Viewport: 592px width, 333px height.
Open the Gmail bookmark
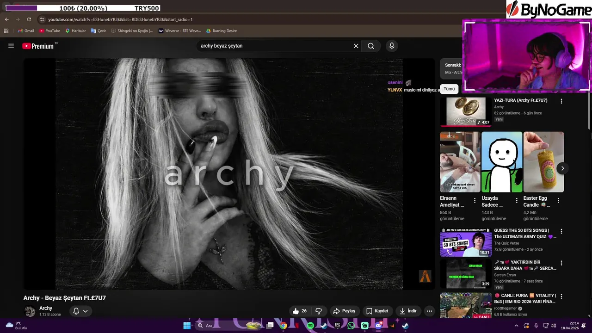[x=26, y=31]
